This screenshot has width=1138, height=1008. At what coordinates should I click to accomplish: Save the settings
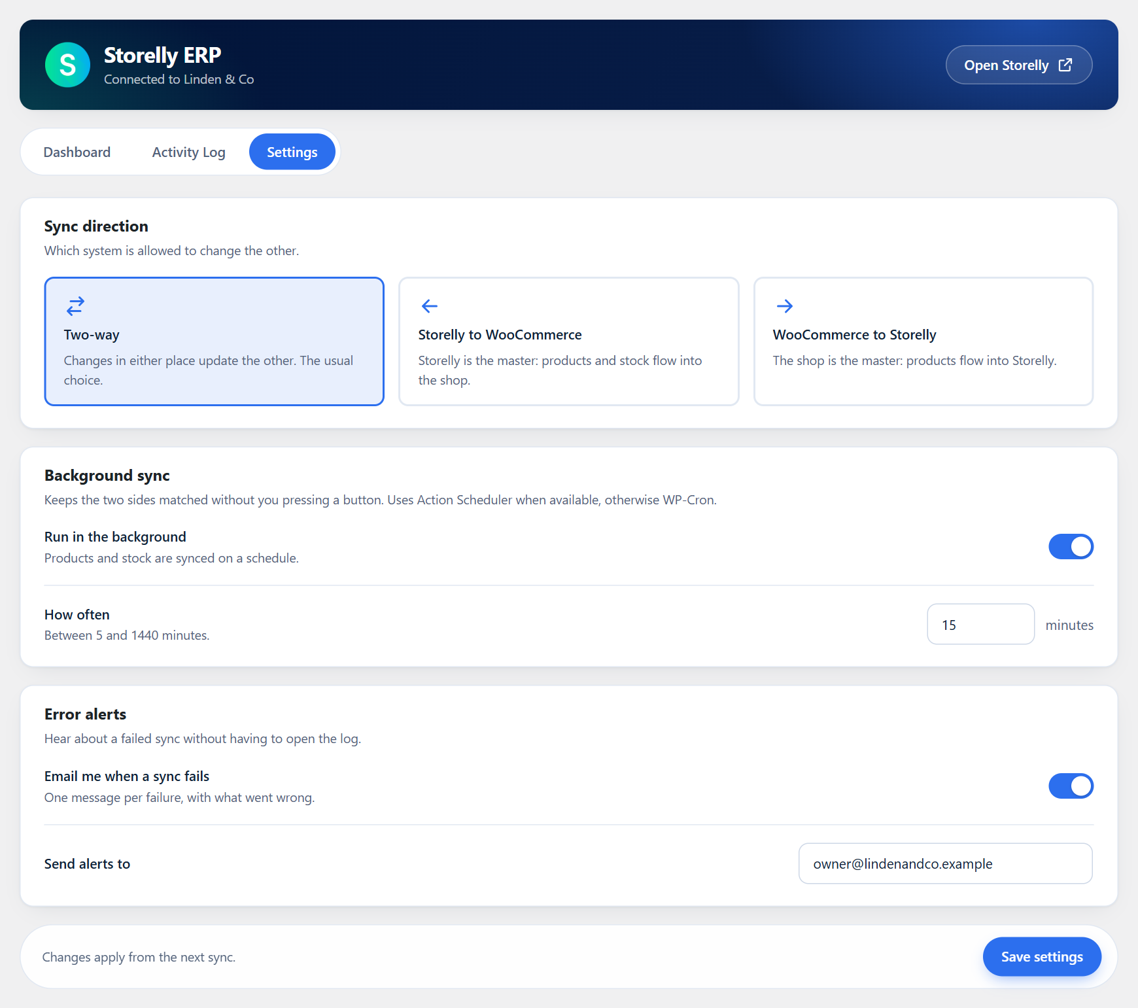(x=1042, y=957)
